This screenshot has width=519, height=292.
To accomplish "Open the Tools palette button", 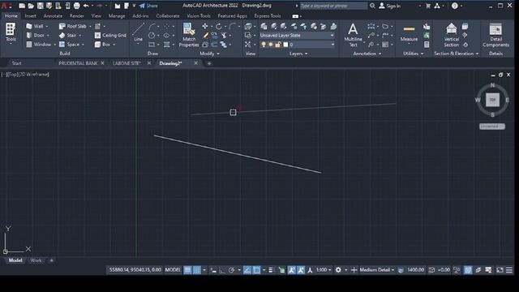I will [x=11, y=32].
